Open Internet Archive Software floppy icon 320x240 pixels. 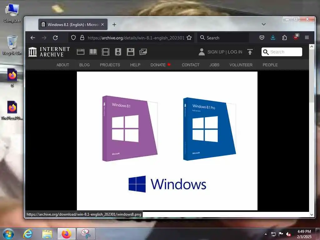click(130, 52)
